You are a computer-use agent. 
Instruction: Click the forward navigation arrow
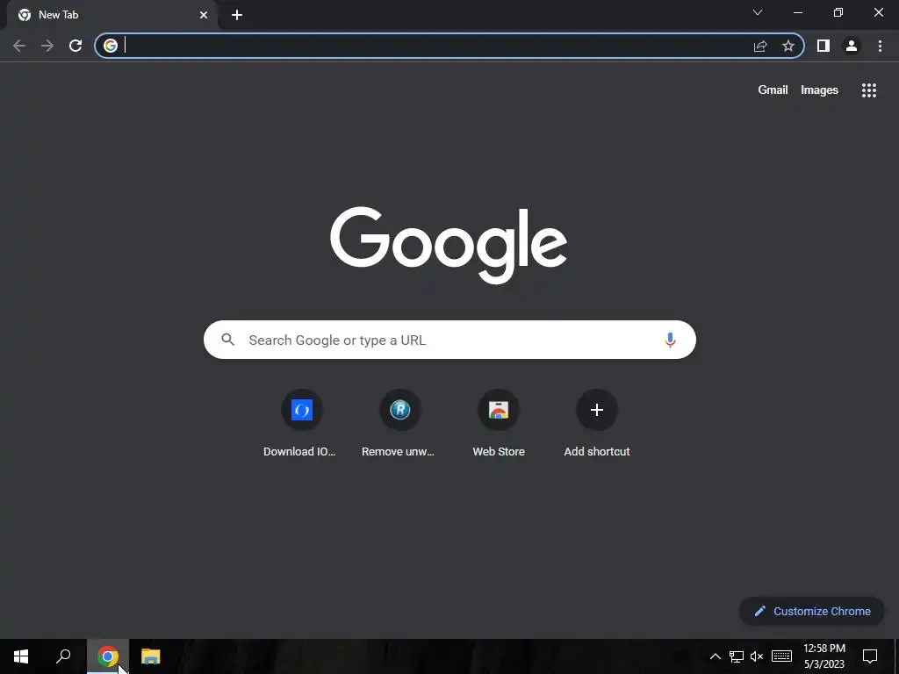[x=47, y=46]
